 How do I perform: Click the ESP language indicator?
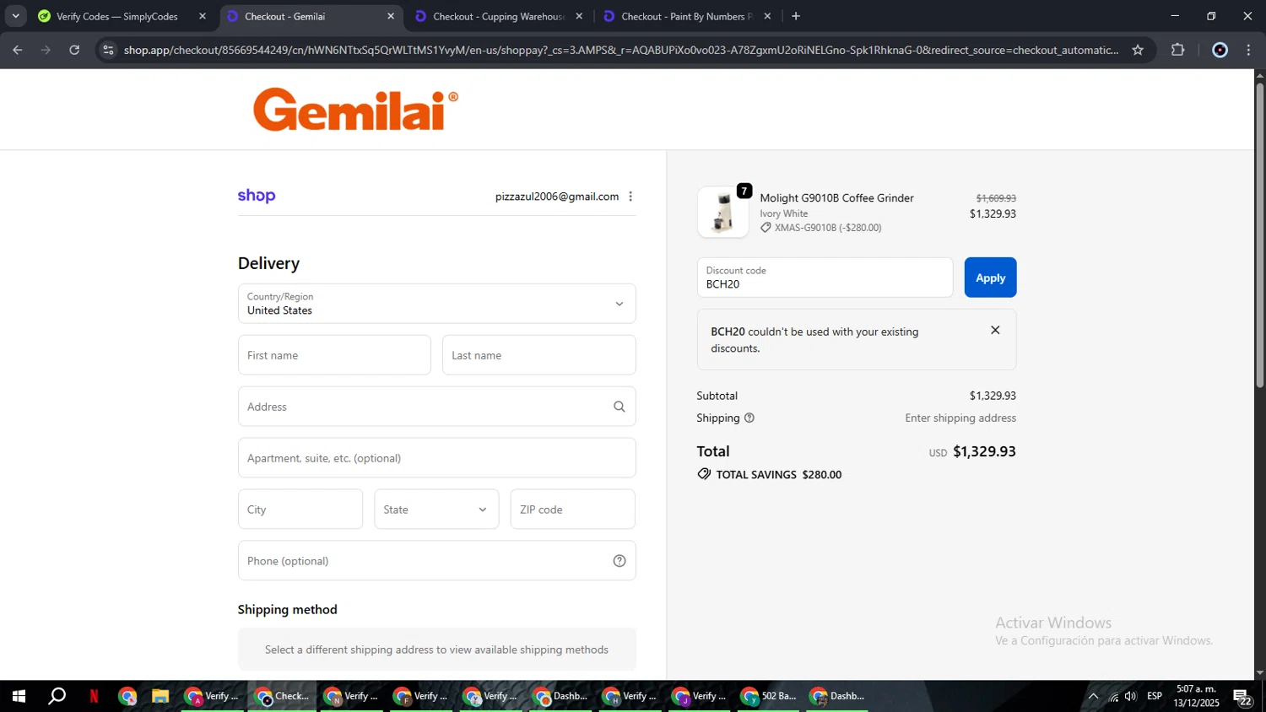coord(1155,696)
